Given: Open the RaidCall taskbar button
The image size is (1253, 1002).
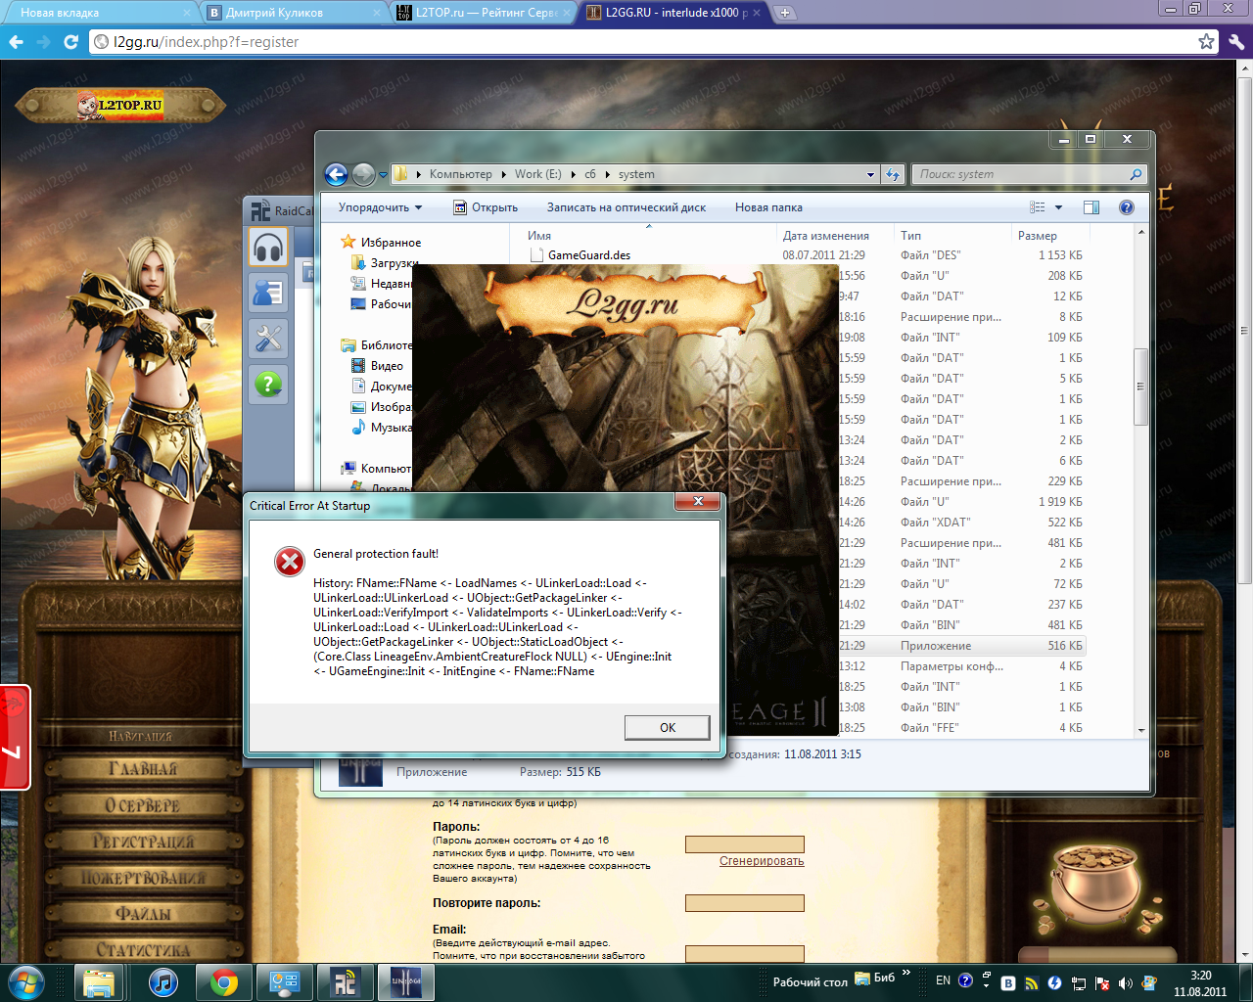Looking at the screenshot, I should (x=345, y=982).
